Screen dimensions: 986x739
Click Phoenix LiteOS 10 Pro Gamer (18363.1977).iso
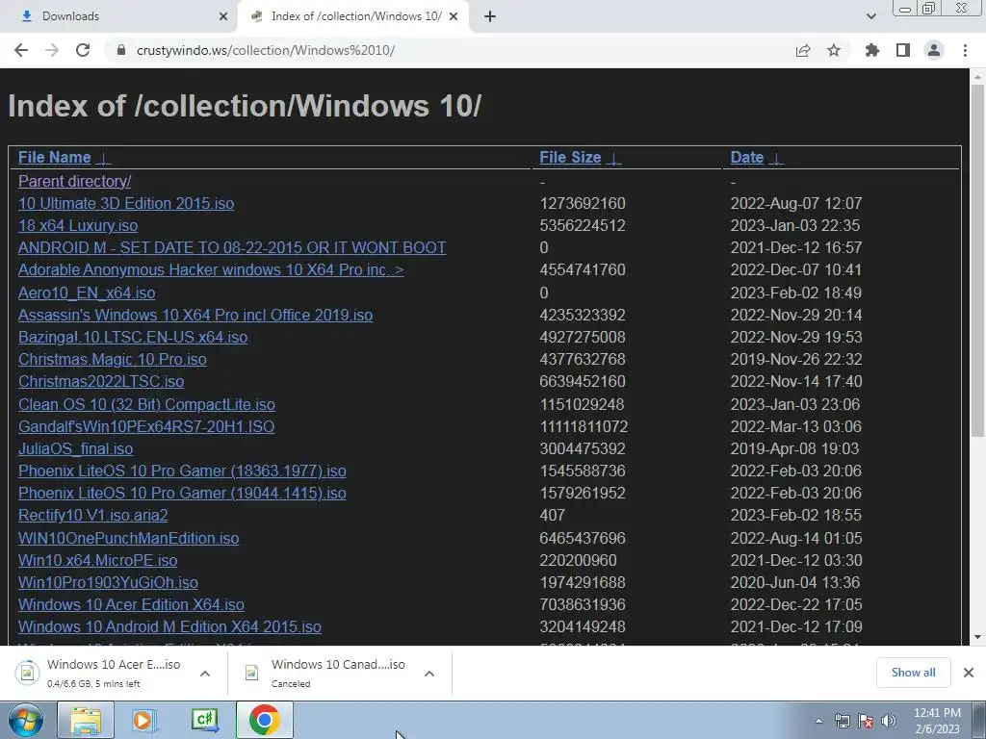point(182,471)
